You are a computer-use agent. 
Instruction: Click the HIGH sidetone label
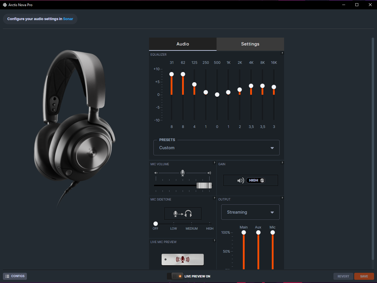point(210,228)
